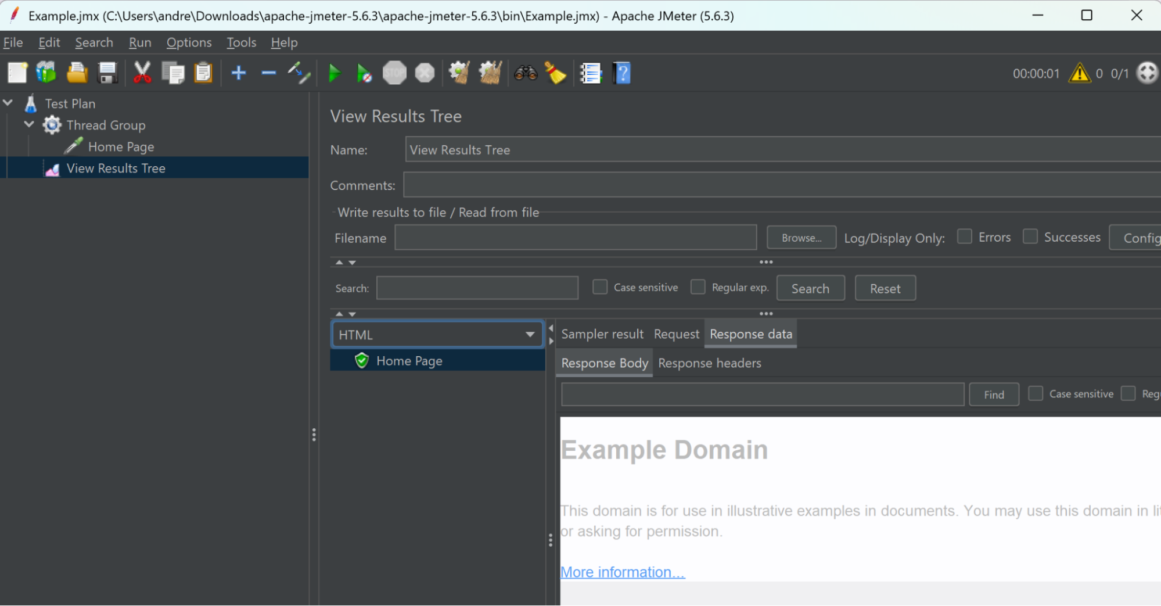
Task: Click the Shutdown threads icon
Action: click(425, 73)
